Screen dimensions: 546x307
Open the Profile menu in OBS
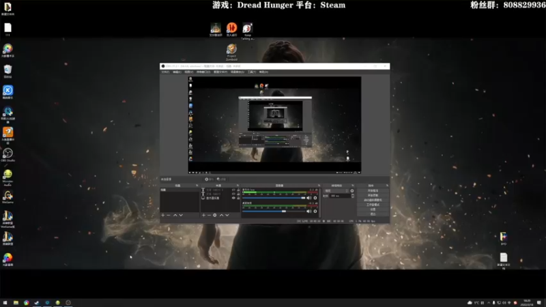coord(220,72)
